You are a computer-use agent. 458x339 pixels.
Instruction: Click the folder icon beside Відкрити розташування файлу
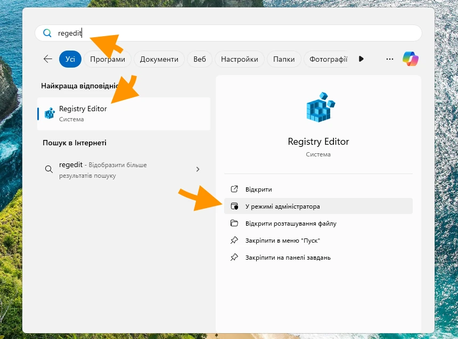tap(234, 223)
